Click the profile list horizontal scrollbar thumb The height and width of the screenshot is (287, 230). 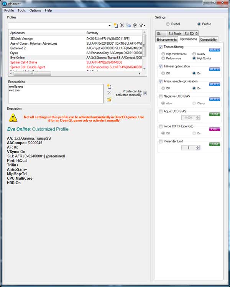point(32,73)
